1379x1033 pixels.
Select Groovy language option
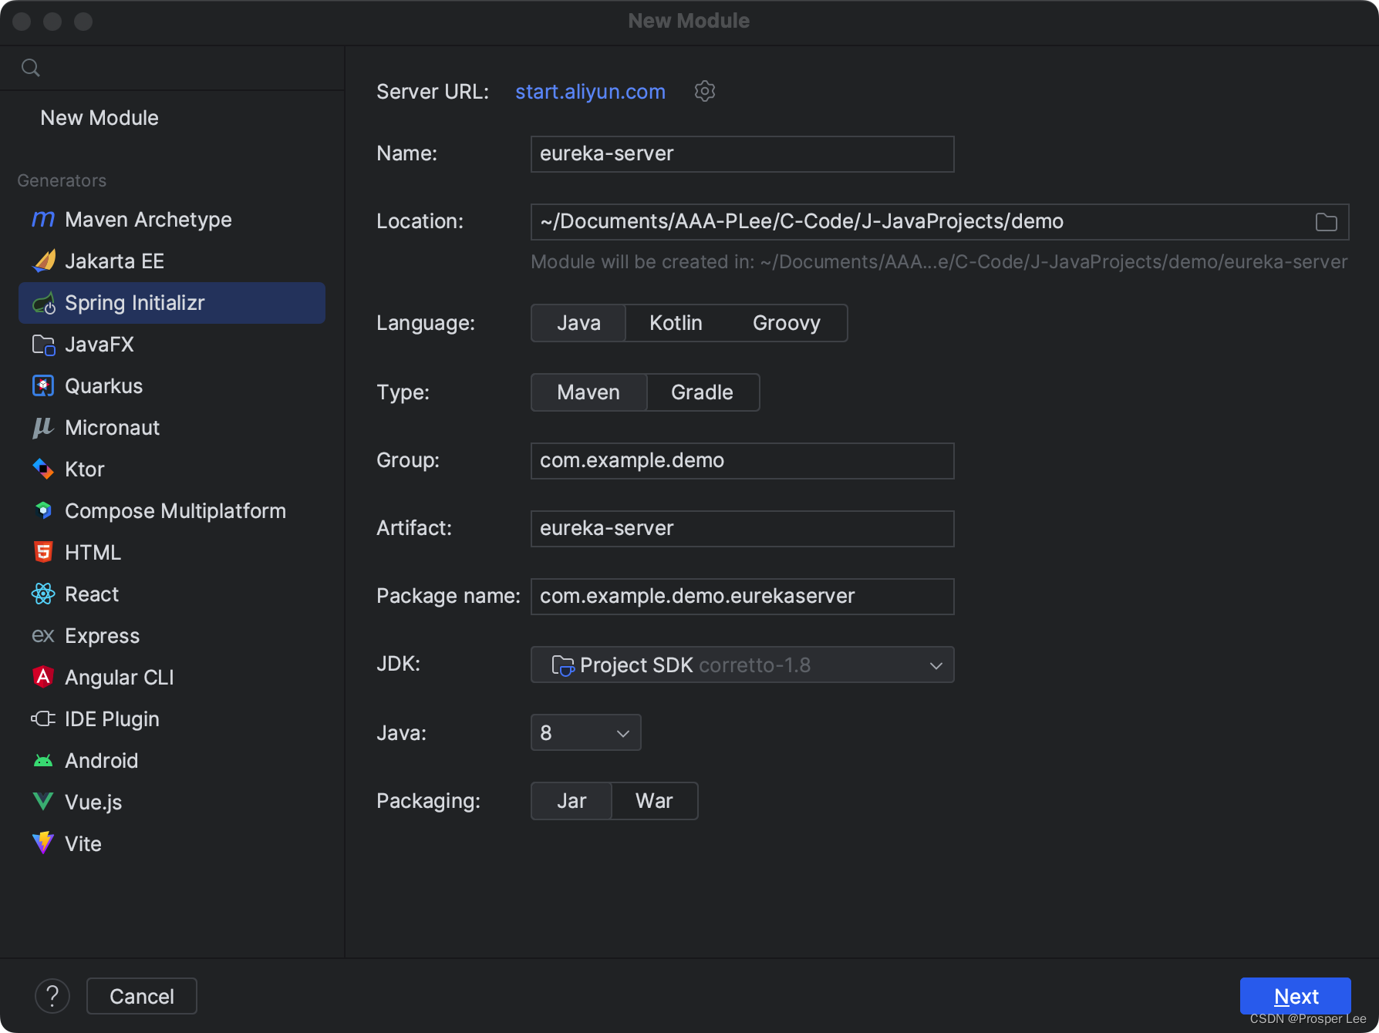point(787,323)
